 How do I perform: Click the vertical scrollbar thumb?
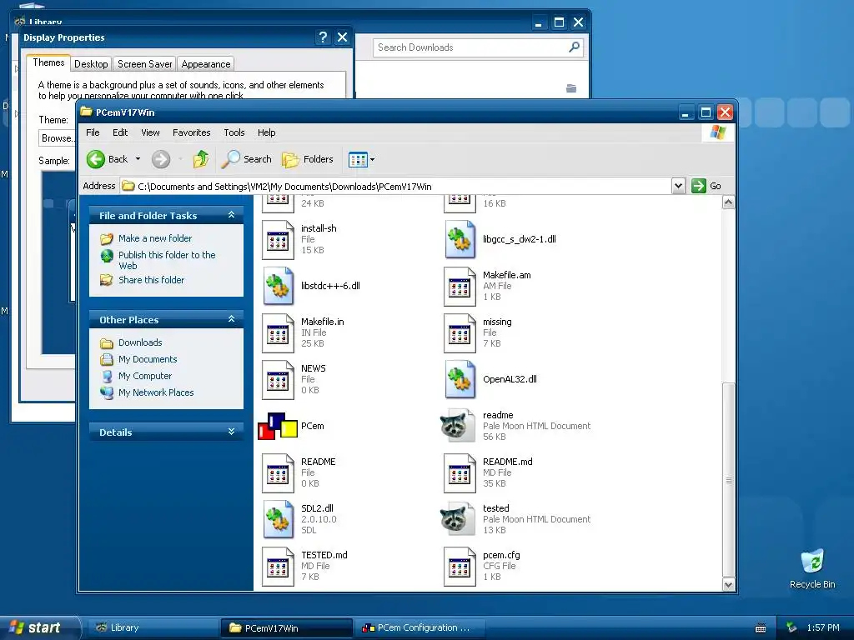728,480
